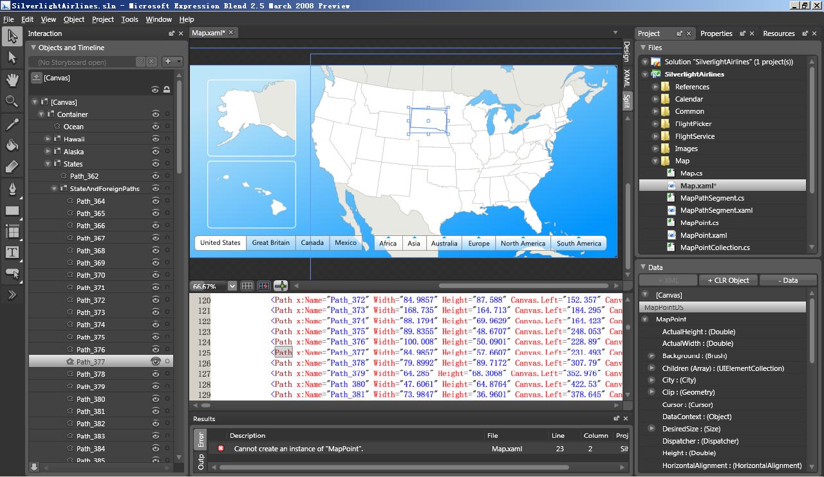Select the Brush Transform tool
824x477 pixels.
pos(12,167)
